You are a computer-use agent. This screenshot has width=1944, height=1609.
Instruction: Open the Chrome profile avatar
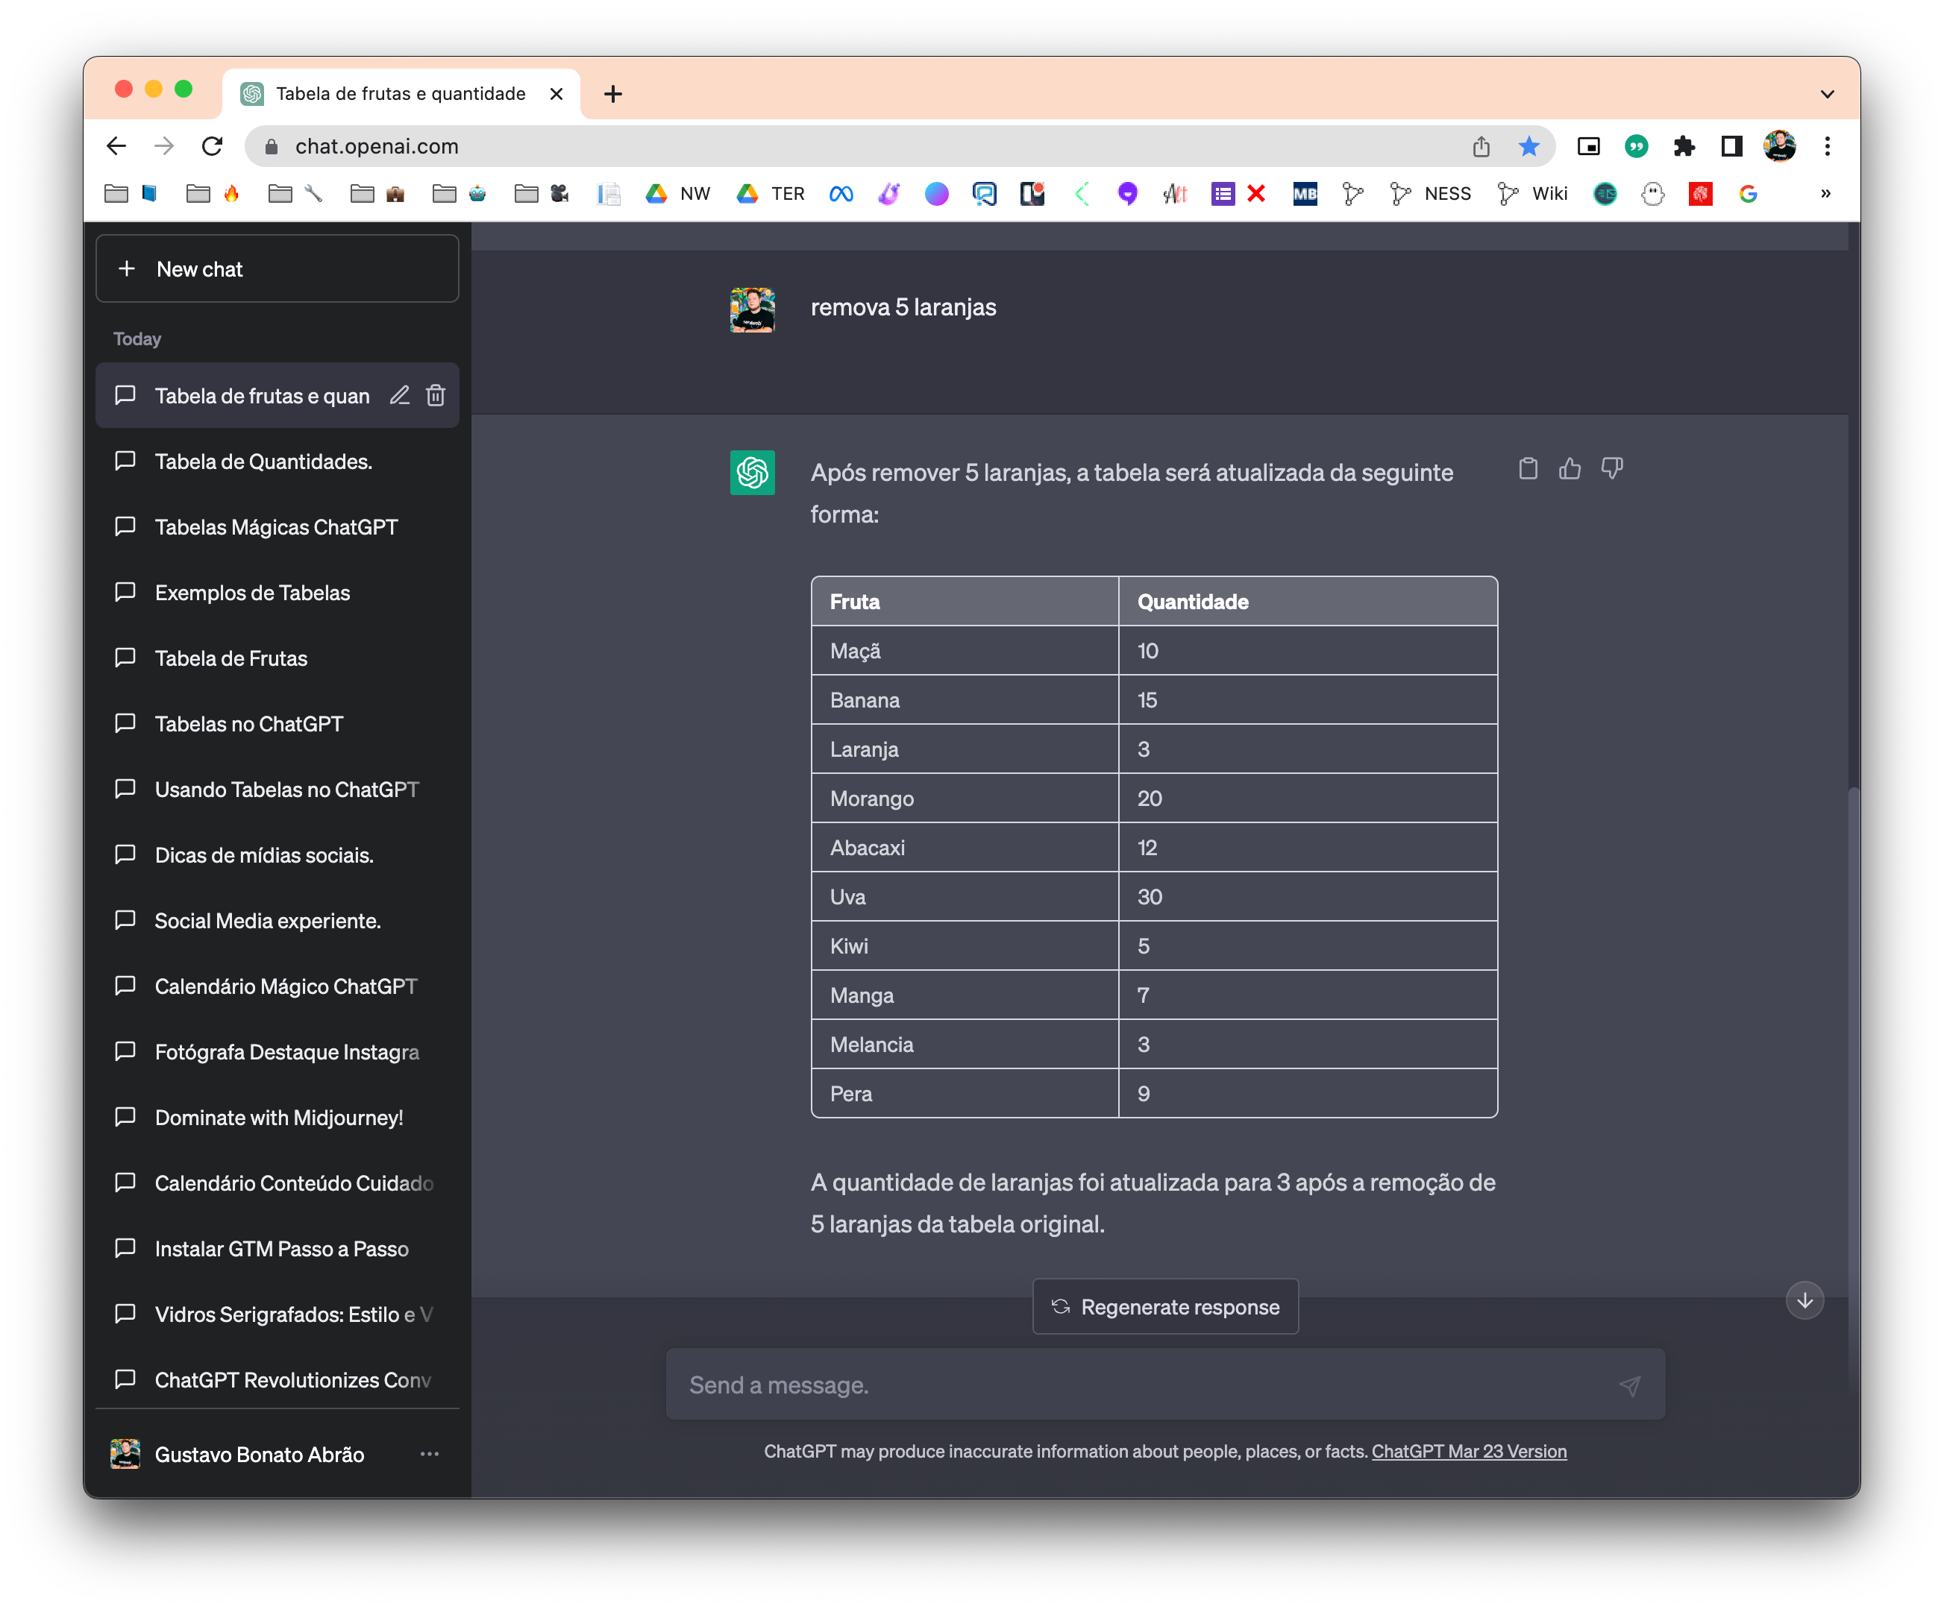[1779, 146]
